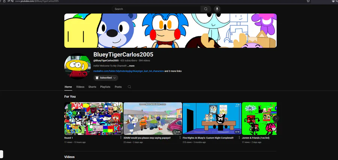Open the Videos tab
Screen dimensions: 338x160
[80, 87]
